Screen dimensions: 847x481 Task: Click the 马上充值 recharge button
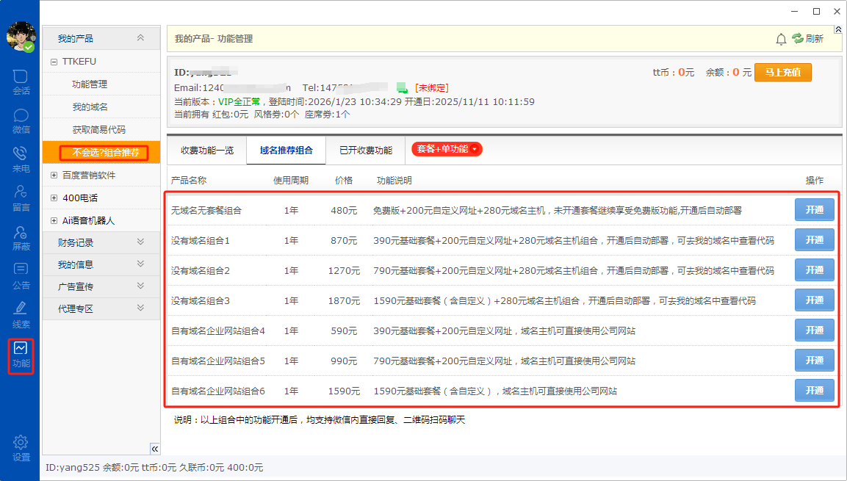point(782,72)
